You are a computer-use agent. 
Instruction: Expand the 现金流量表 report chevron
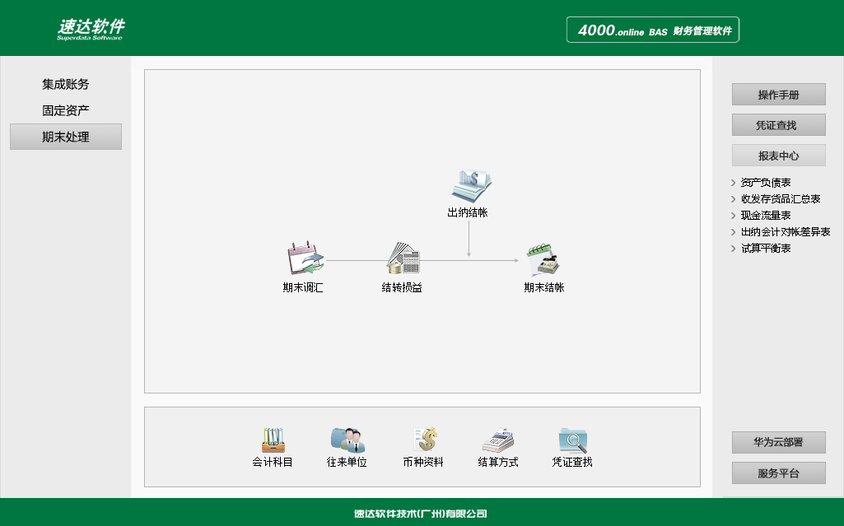pyautogui.click(x=734, y=215)
